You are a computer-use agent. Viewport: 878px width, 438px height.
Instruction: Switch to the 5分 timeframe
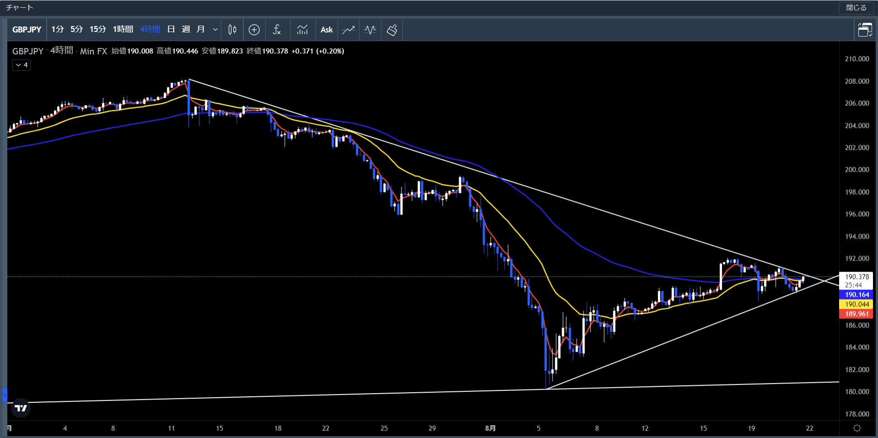pos(77,30)
